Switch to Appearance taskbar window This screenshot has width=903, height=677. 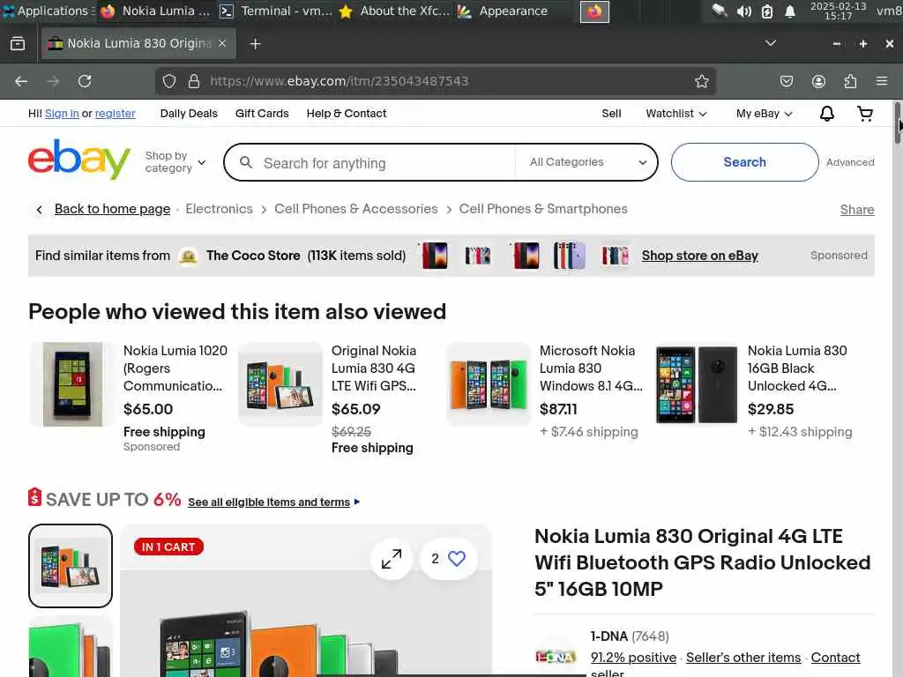(x=503, y=11)
